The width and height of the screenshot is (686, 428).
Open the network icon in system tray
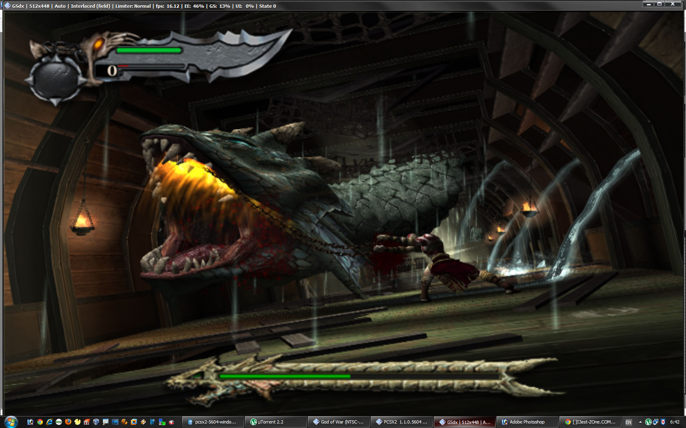pos(655,422)
